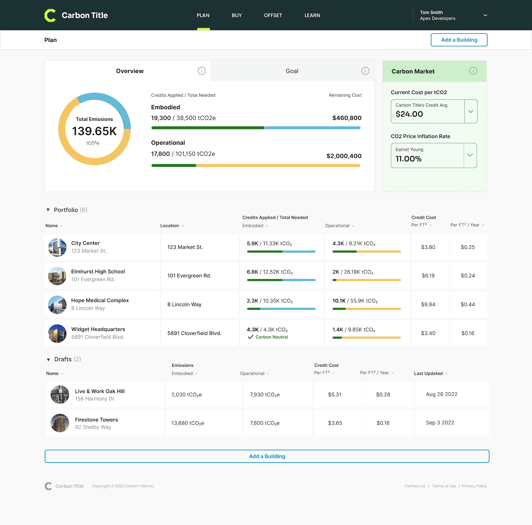
Task: Sort portfolio by Name column arrow
Action: (x=61, y=226)
